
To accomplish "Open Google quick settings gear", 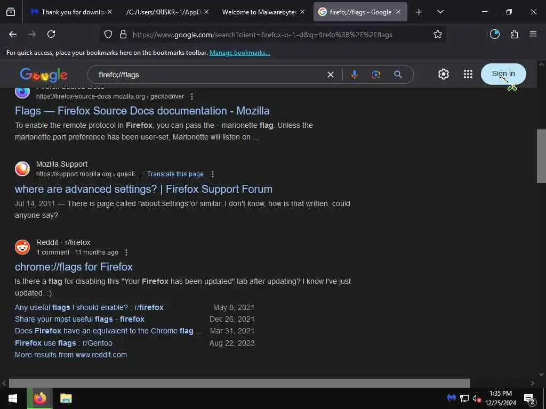I will (x=443, y=74).
